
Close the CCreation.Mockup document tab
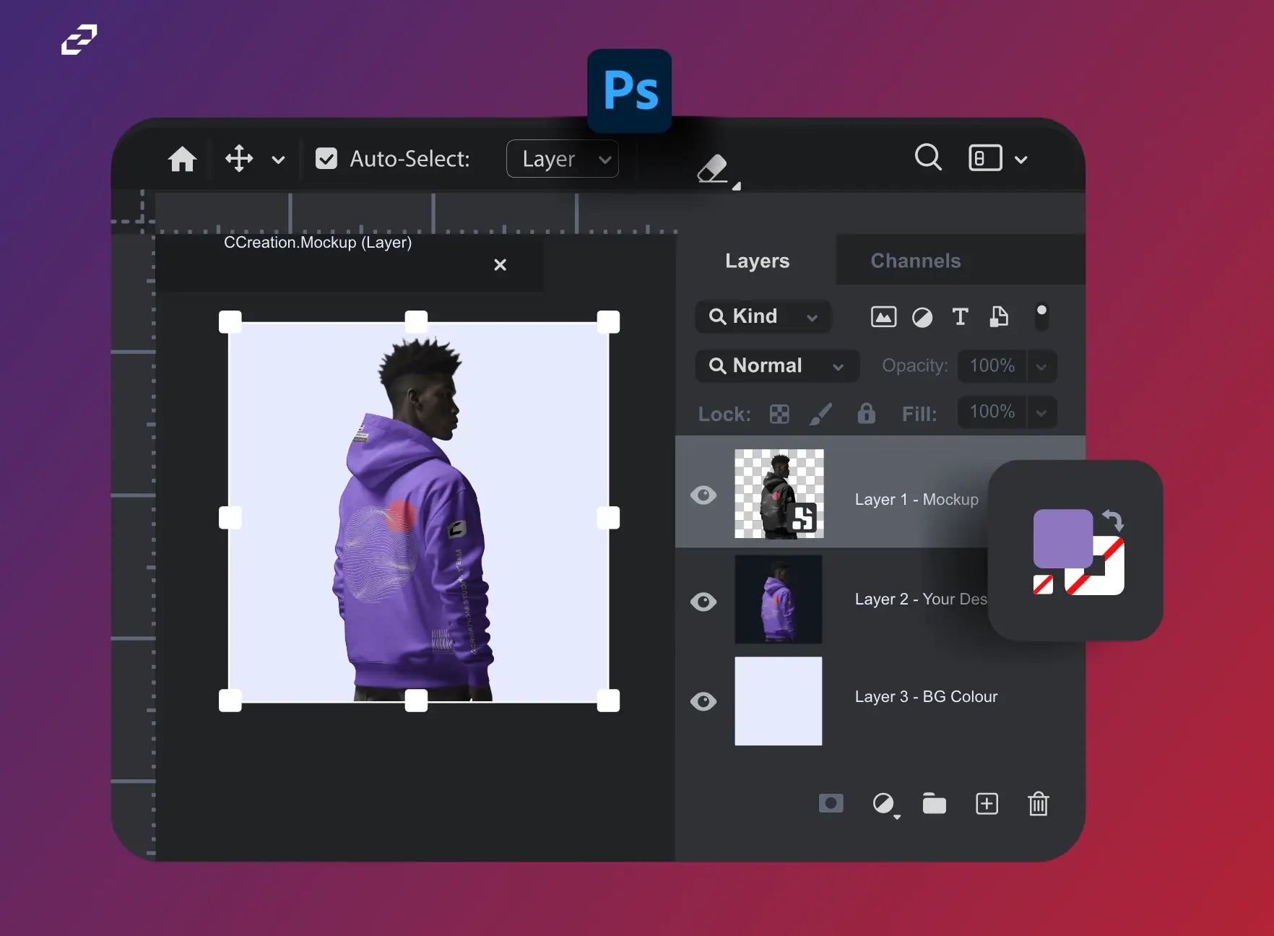click(x=500, y=265)
